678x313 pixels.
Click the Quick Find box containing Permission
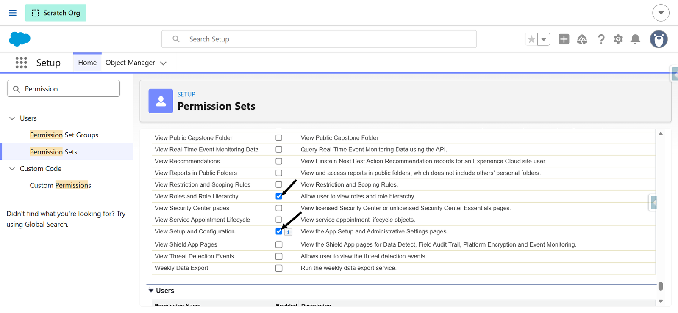pyautogui.click(x=64, y=88)
